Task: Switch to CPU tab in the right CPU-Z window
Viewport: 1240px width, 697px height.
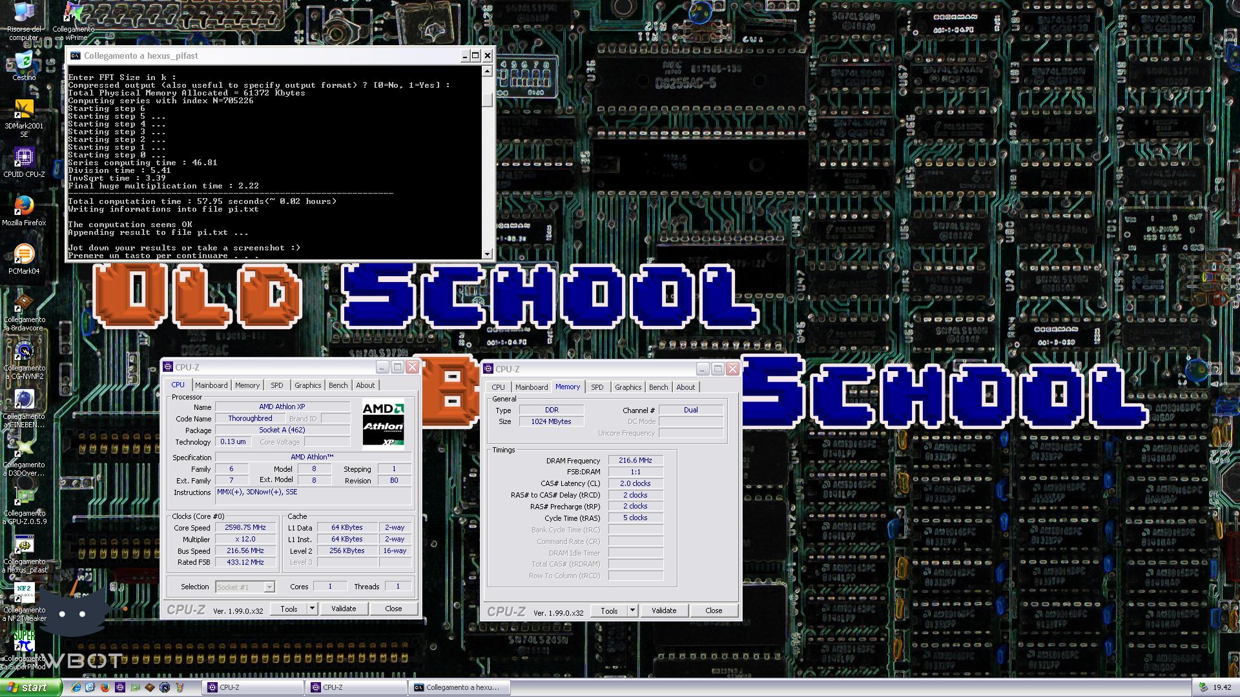Action: tap(498, 387)
